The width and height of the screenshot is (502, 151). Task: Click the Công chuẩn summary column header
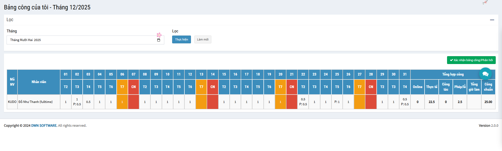488,87
